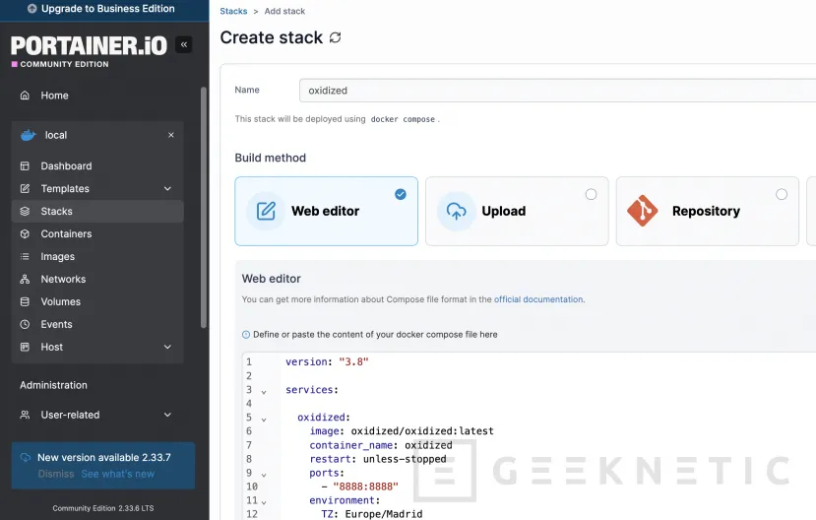Select the local environment entry
This screenshot has height=520, width=816.
point(97,135)
